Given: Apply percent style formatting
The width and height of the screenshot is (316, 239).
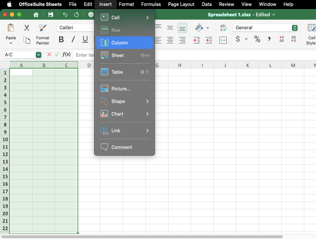Looking at the screenshot, I should pyautogui.click(x=257, y=39).
